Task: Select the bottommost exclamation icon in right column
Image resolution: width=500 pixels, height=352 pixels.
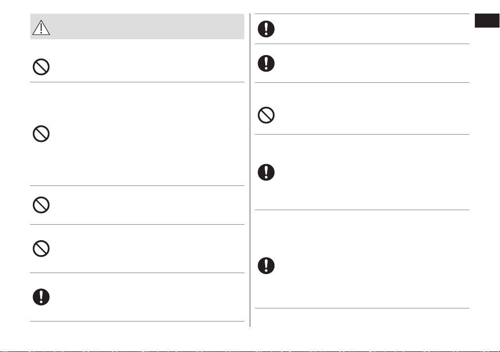Action: pos(266,266)
